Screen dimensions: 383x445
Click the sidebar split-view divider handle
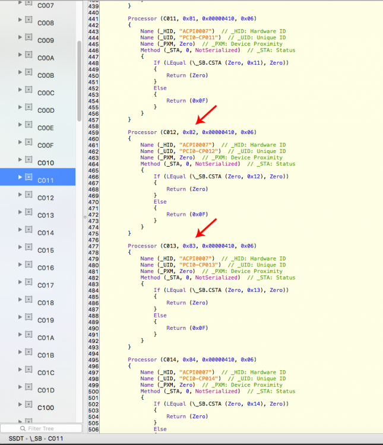coord(85,217)
